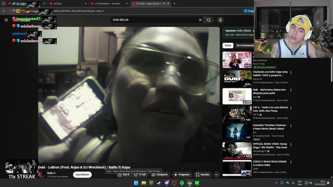The height and width of the screenshot is (187, 333).
Task: Click the main video player frame
Action: point(129,95)
